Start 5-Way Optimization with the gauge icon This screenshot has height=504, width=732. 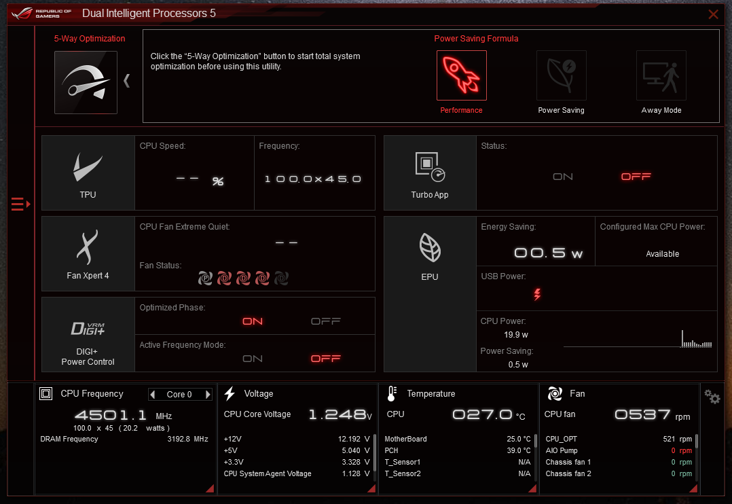pyautogui.click(x=86, y=82)
